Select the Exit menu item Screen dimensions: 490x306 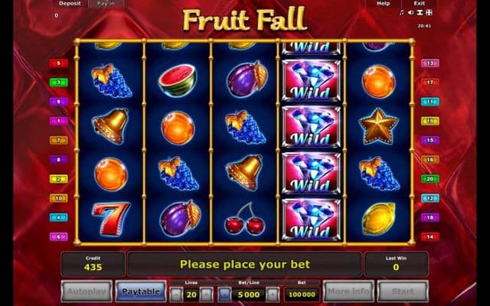tap(420, 3)
